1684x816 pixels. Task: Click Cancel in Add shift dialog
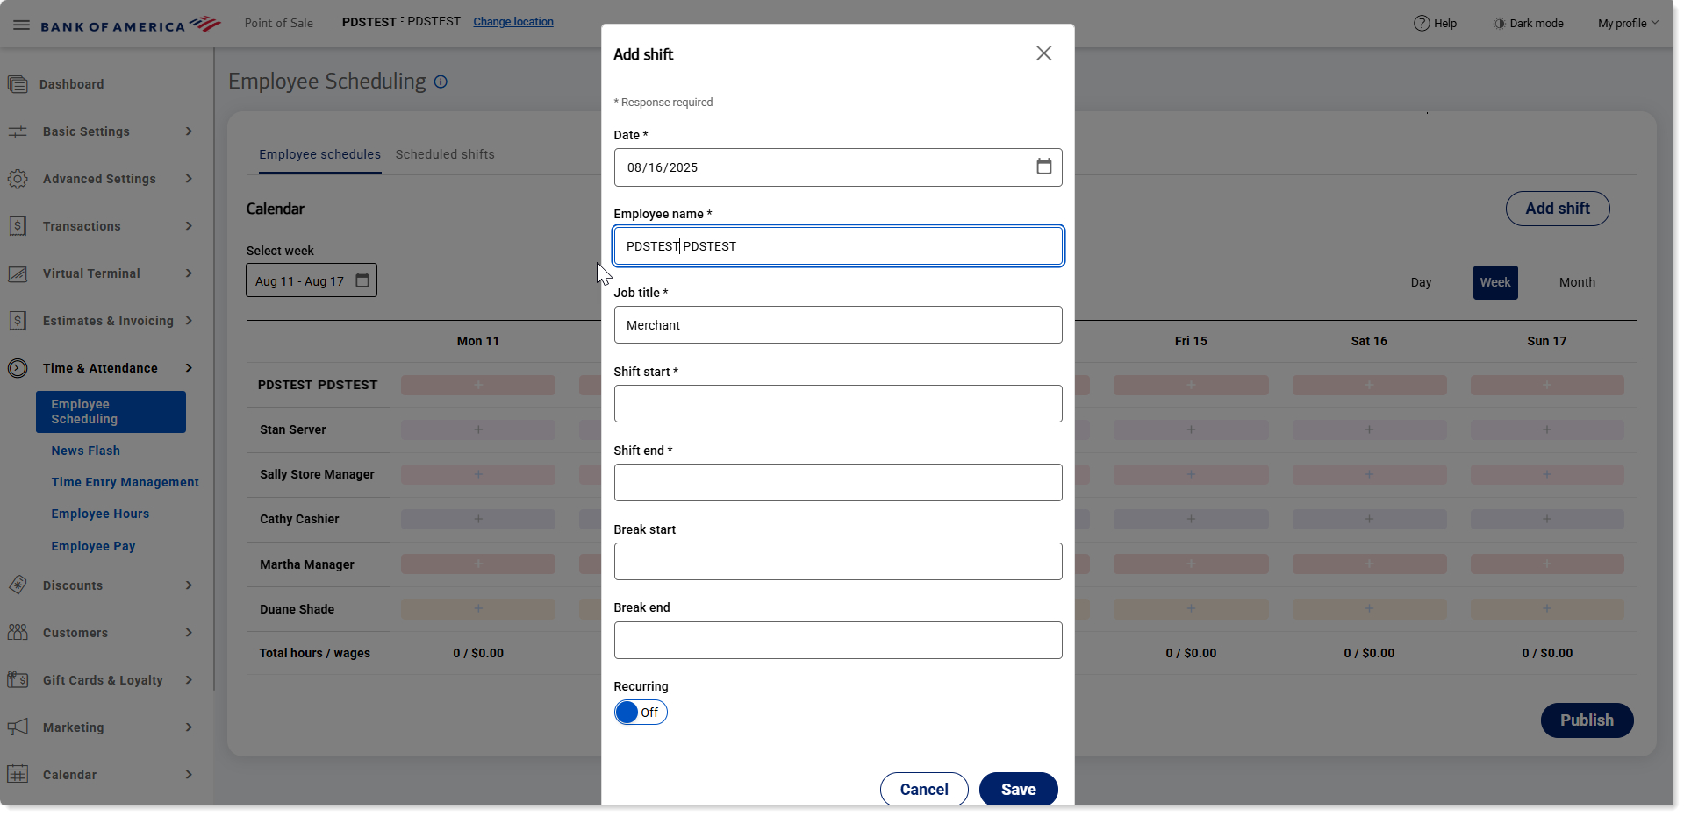pyautogui.click(x=924, y=790)
